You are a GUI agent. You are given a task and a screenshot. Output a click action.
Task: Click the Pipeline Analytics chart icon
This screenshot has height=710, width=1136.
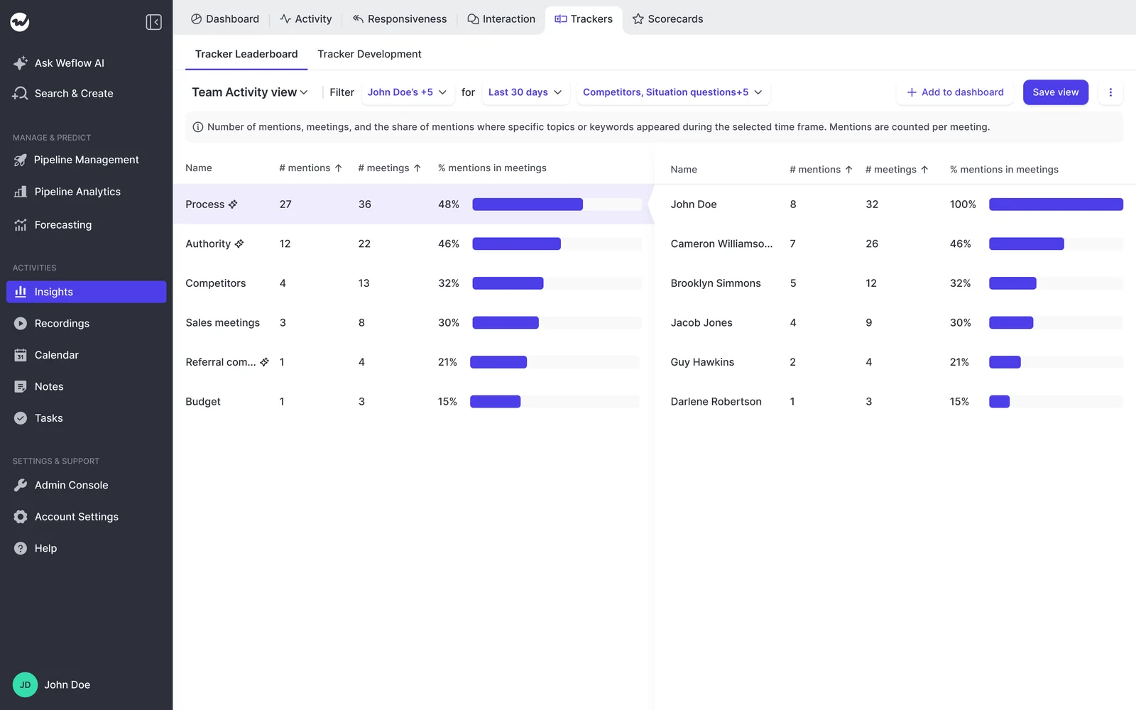21,192
